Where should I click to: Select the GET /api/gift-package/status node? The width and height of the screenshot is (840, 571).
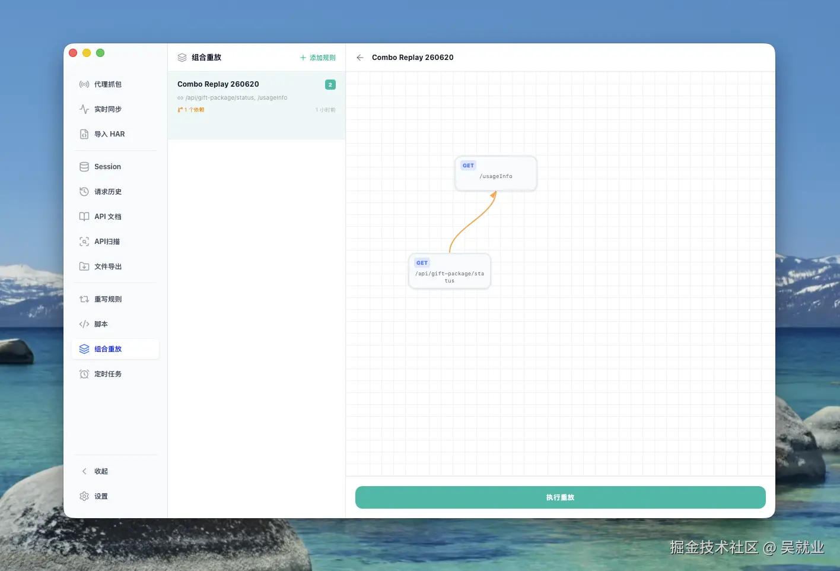pos(450,271)
